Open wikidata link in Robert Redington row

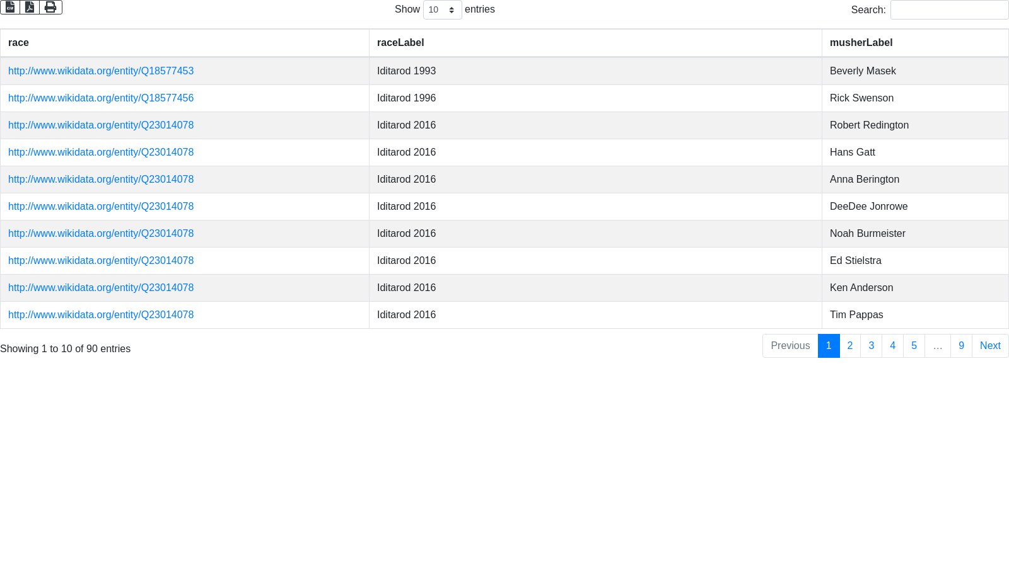click(101, 125)
